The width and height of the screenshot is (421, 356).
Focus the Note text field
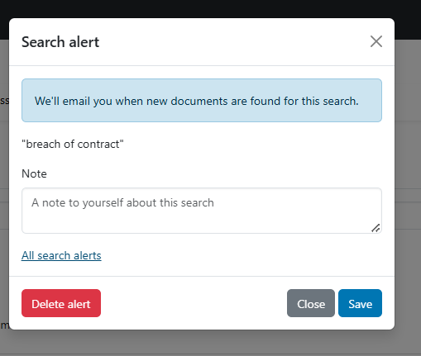(x=202, y=211)
